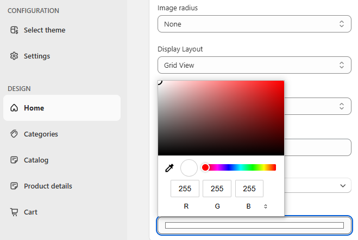Click the 'G' channel label
The width and height of the screenshot is (358, 240).
point(217,206)
